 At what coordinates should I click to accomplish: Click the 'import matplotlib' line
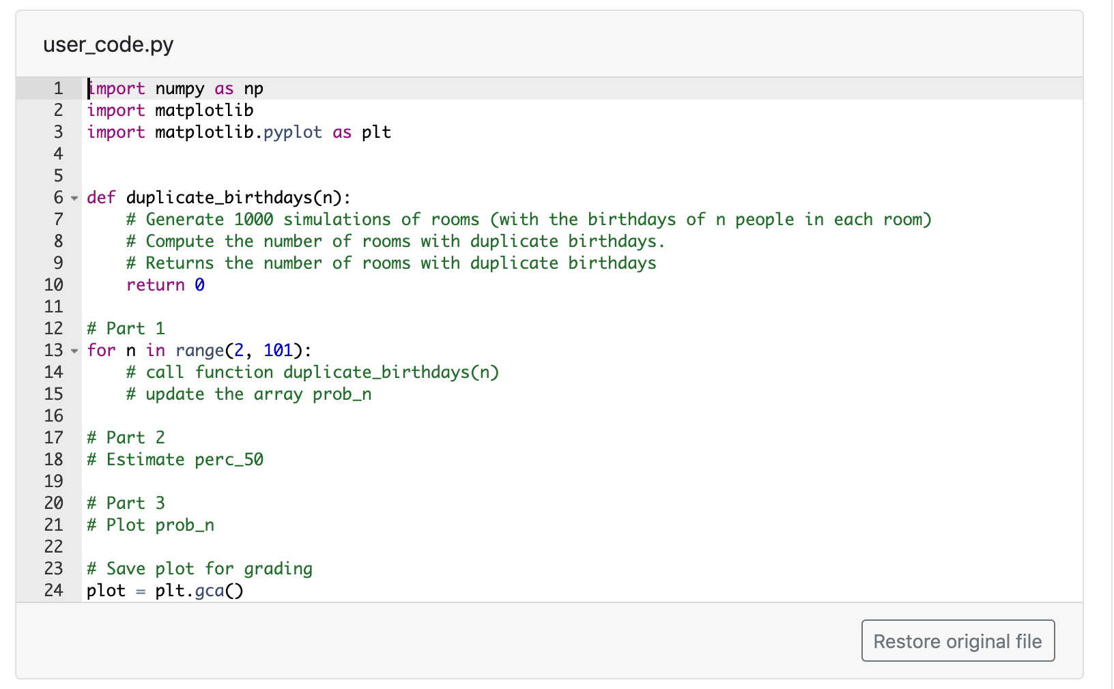pyautogui.click(x=170, y=111)
